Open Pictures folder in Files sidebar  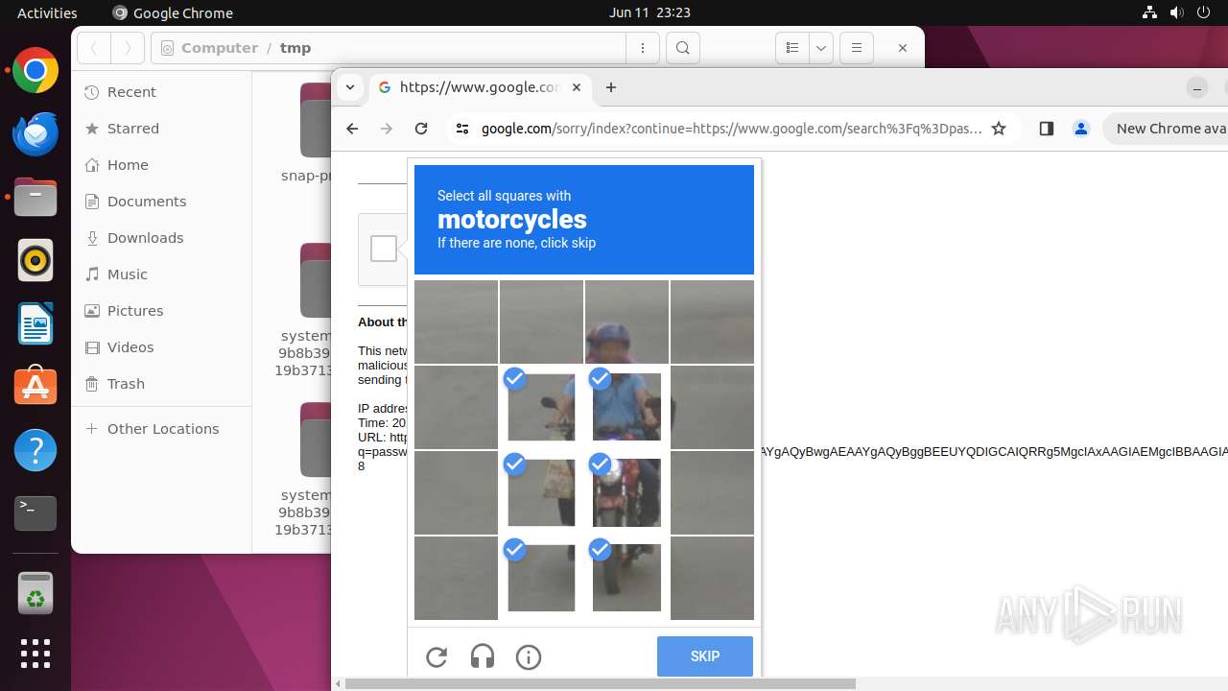coord(161,311)
